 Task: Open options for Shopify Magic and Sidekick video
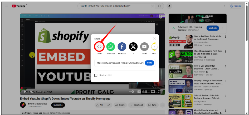click(225, 111)
